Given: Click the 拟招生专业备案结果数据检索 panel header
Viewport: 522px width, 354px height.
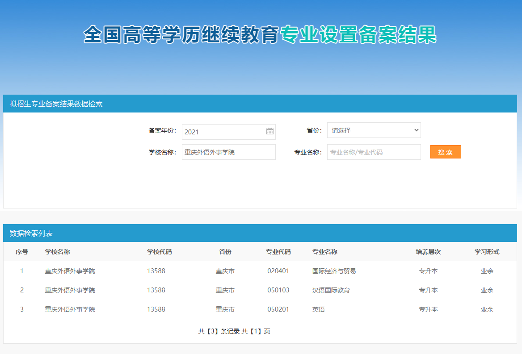Looking at the screenshot, I should click(260, 104).
